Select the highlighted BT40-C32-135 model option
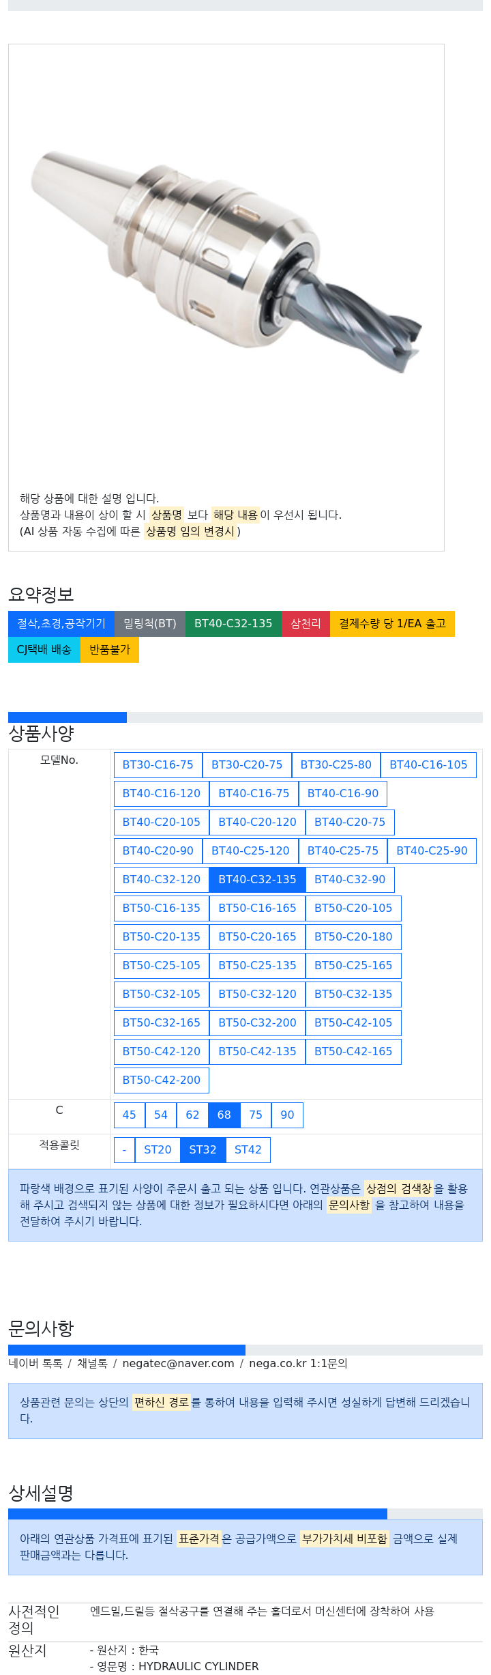Image resolution: width=491 pixels, height=1675 pixels. point(257,879)
